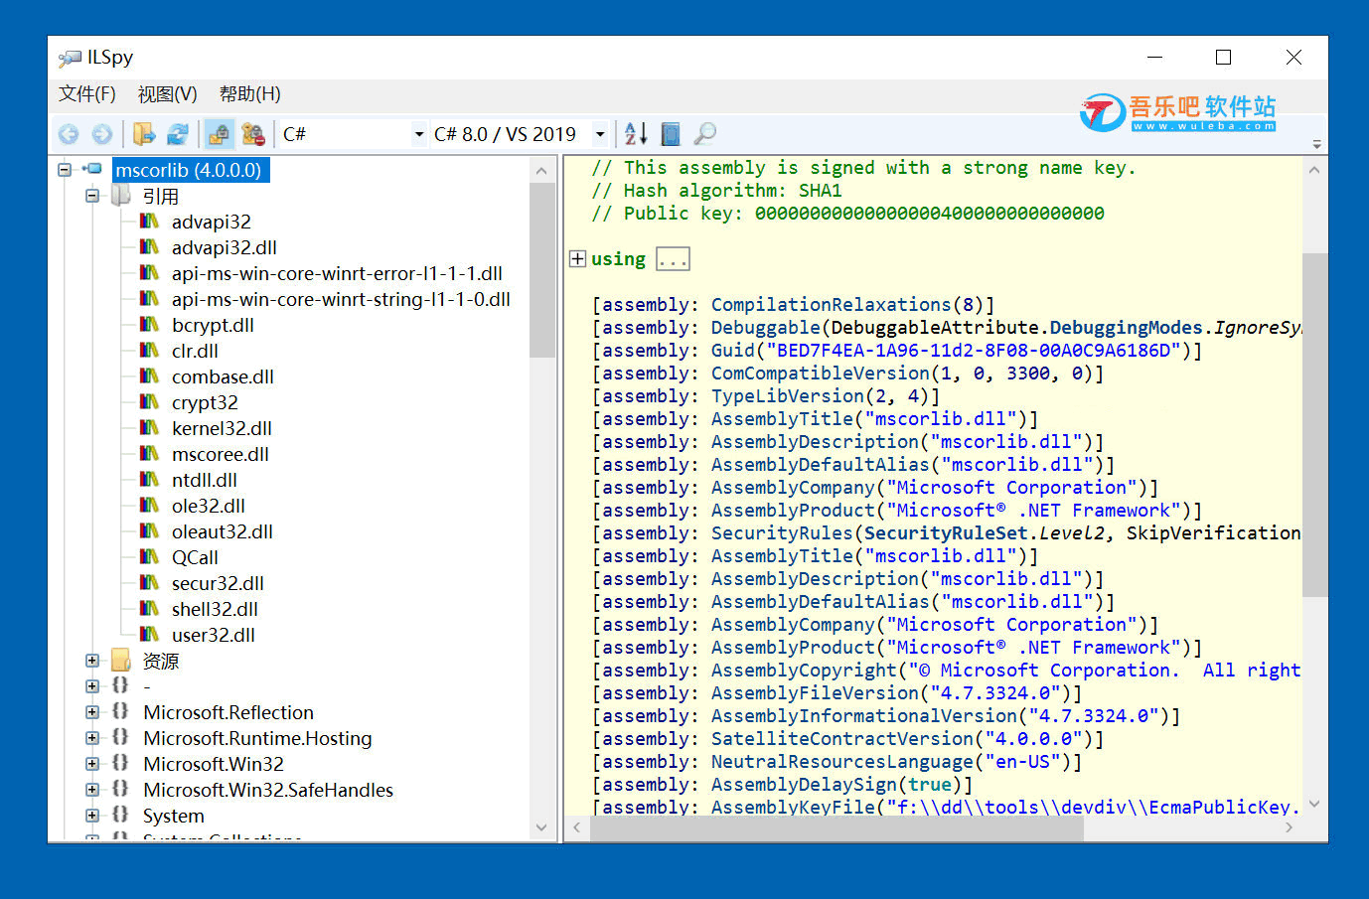Expand the Microsoft.Reflection namespace

point(92,712)
